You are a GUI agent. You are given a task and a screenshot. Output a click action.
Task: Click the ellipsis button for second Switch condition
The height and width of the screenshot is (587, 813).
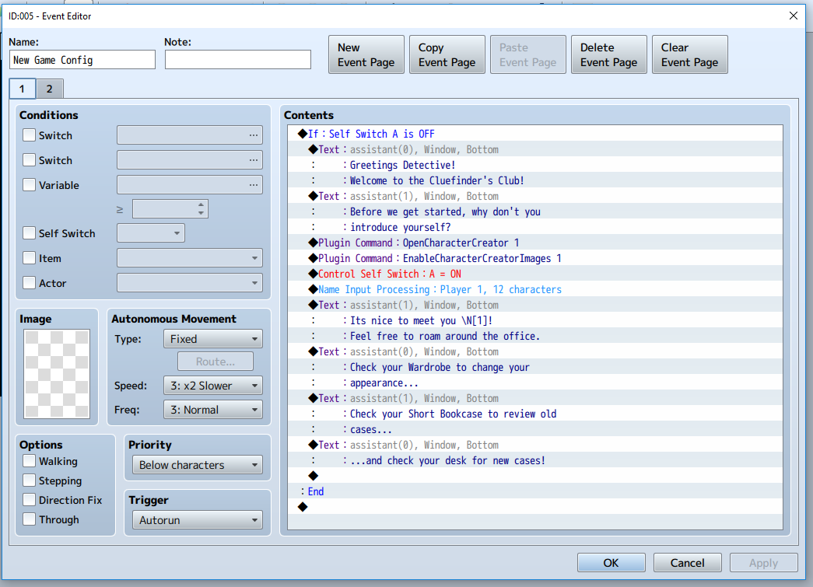253,160
